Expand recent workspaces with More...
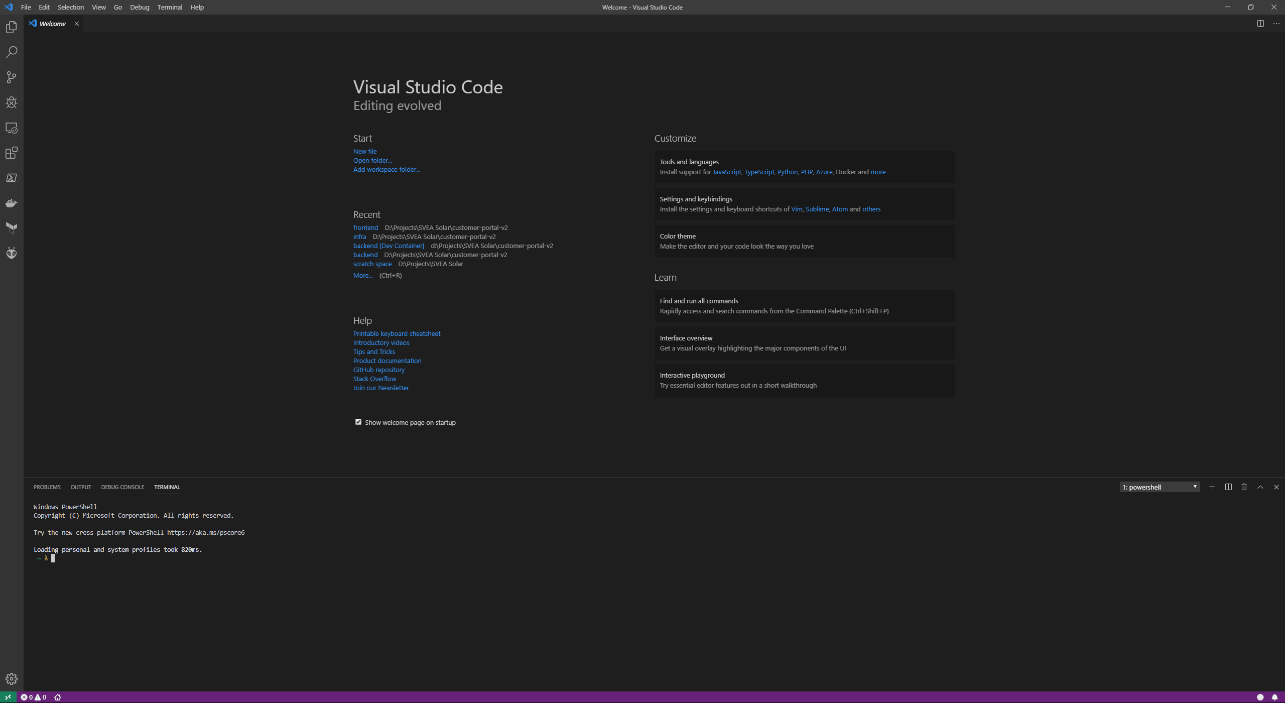The image size is (1285, 703). (362, 275)
